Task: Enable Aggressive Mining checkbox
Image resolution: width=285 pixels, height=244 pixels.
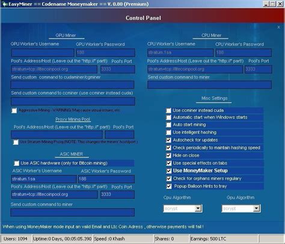Action: 14,110
